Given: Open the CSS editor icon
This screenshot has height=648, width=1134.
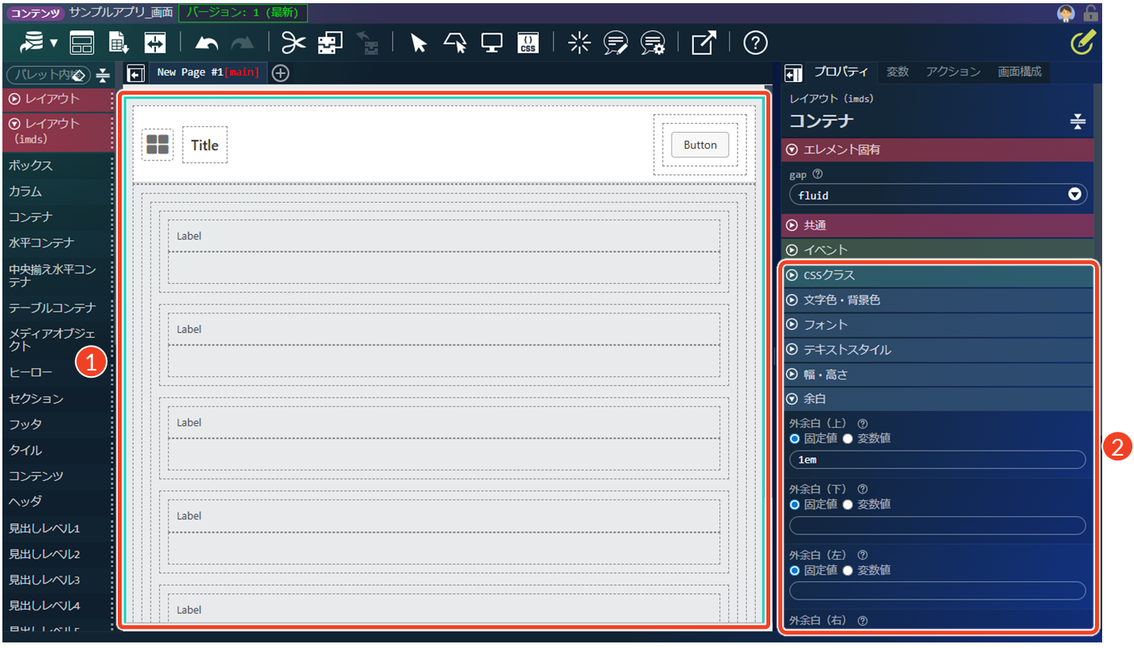Looking at the screenshot, I should coord(528,43).
